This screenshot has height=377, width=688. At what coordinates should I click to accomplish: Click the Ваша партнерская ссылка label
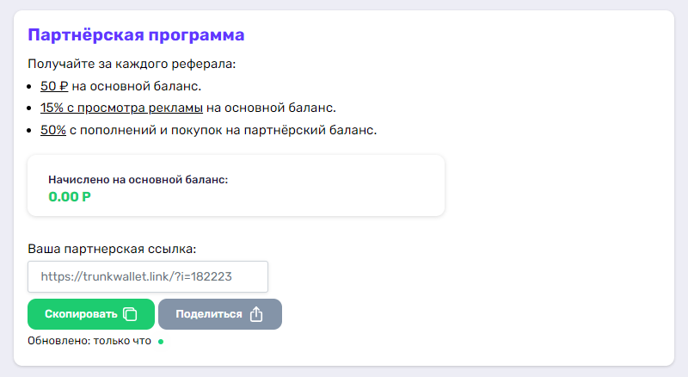(112, 249)
